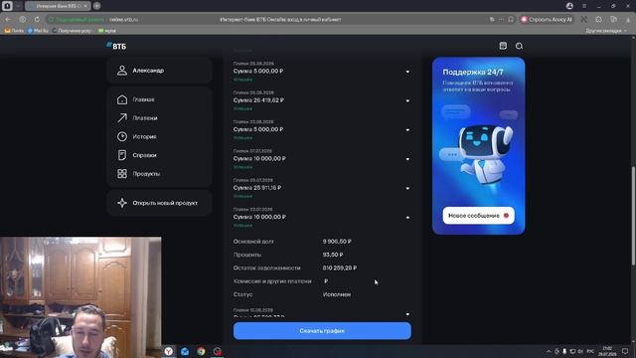The image size is (636, 358).
Task: Go to Продукты menu item
Action: pyautogui.click(x=146, y=174)
